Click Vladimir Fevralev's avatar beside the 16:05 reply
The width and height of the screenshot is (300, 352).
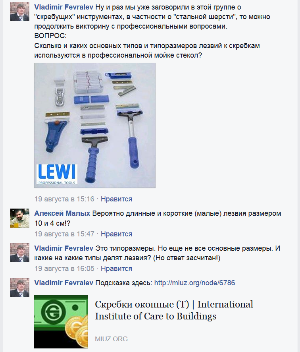click(x=20, y=253)
